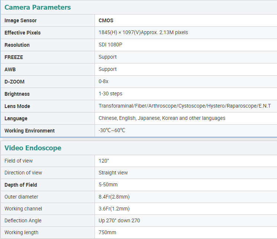Click the Lens Mode label
Viewport: 277px width, 239px height.
(x=17, y=106)
